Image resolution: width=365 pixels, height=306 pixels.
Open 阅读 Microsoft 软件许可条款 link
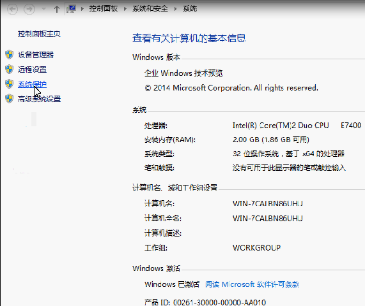252,284
